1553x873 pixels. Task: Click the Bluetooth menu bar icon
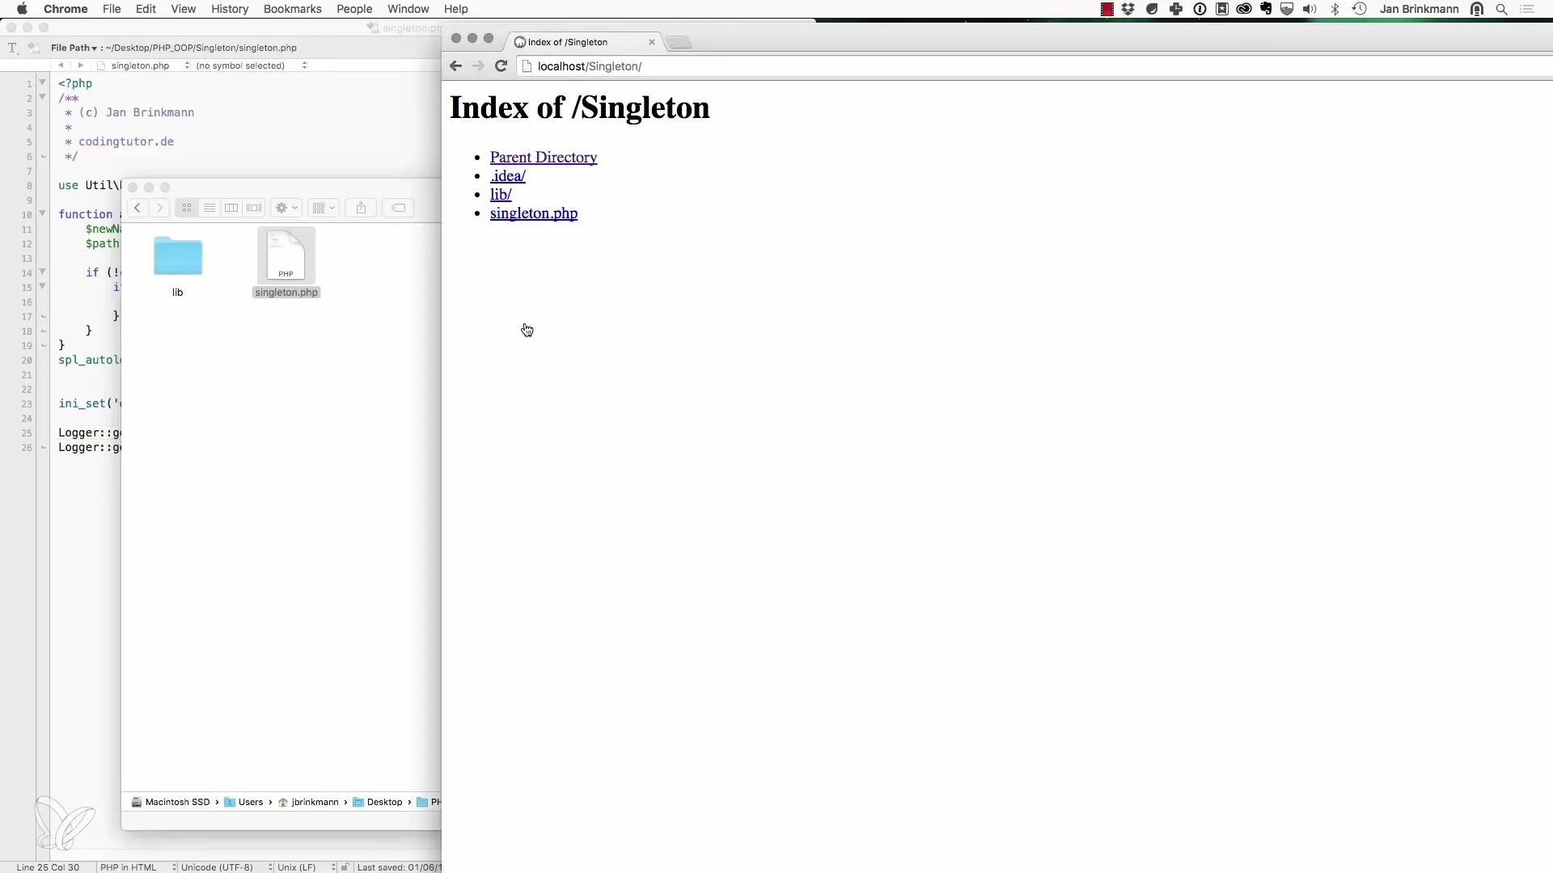coord(1335,9)
